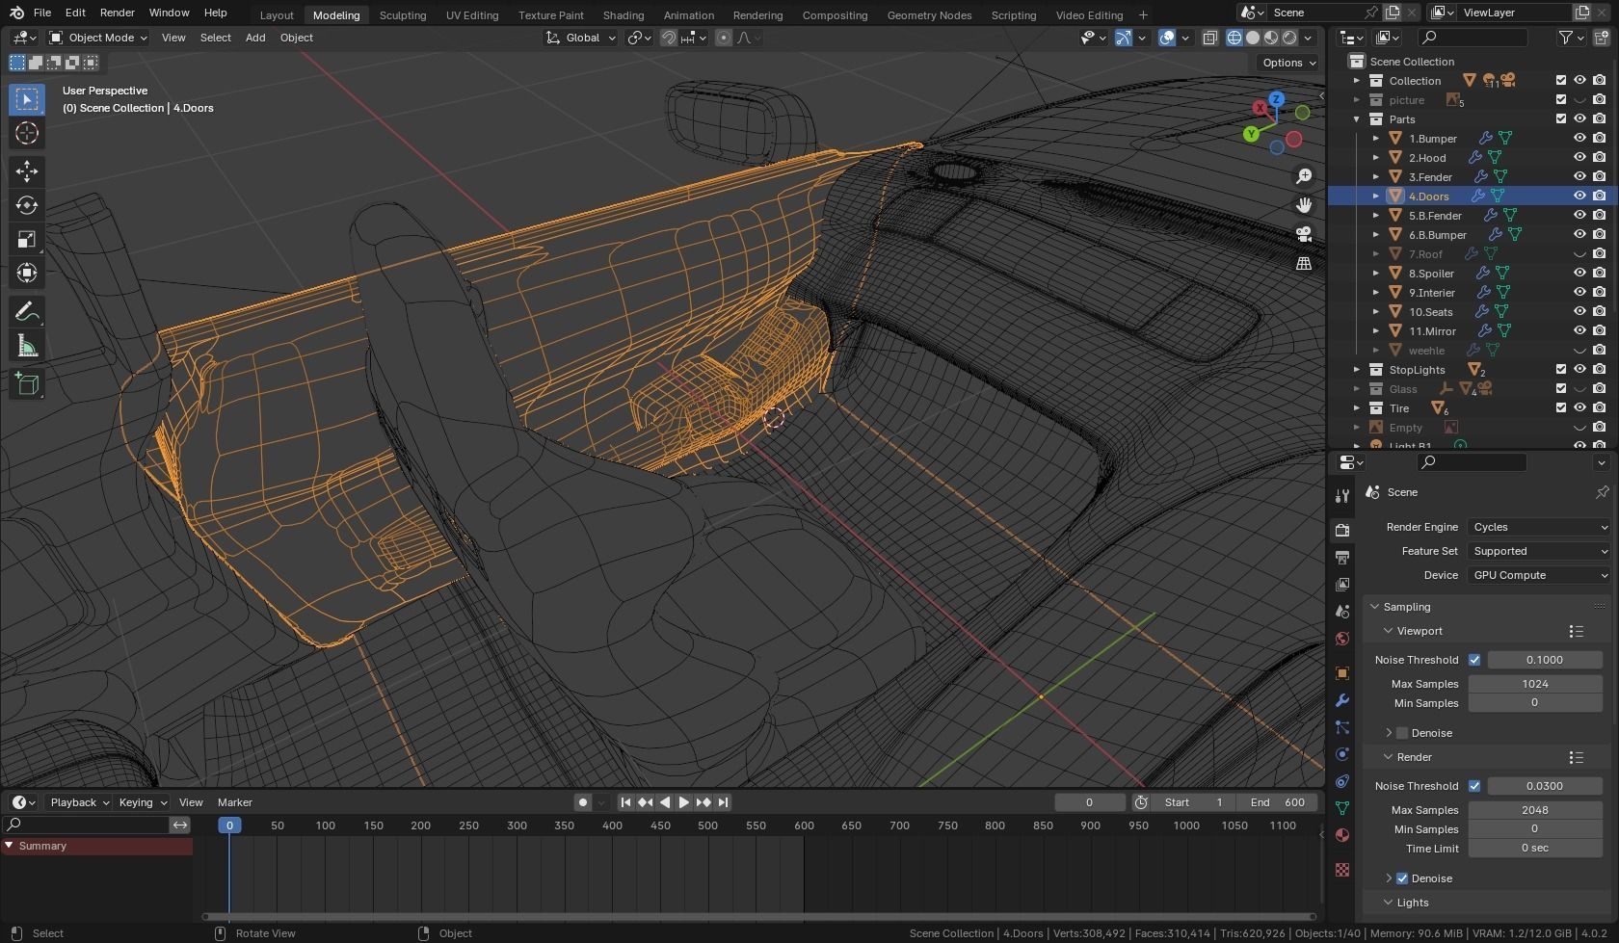Image resolution: width=1619 pixels, height=943 pixels.
Task: Select the Rotate tool
Action: coord(27,205)
